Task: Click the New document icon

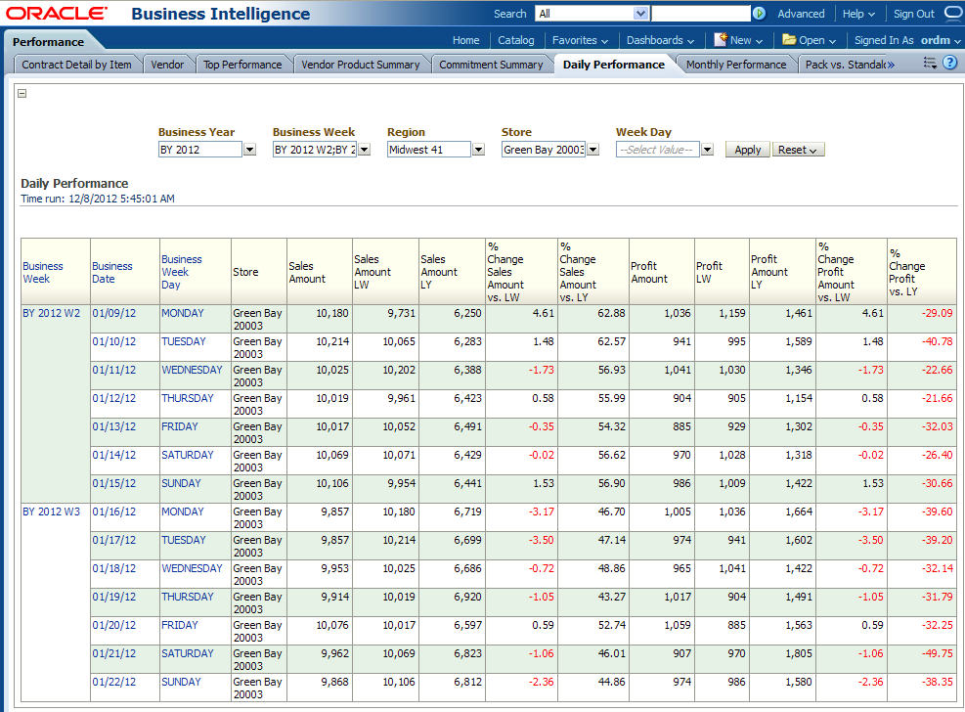Action: (721, 40)
